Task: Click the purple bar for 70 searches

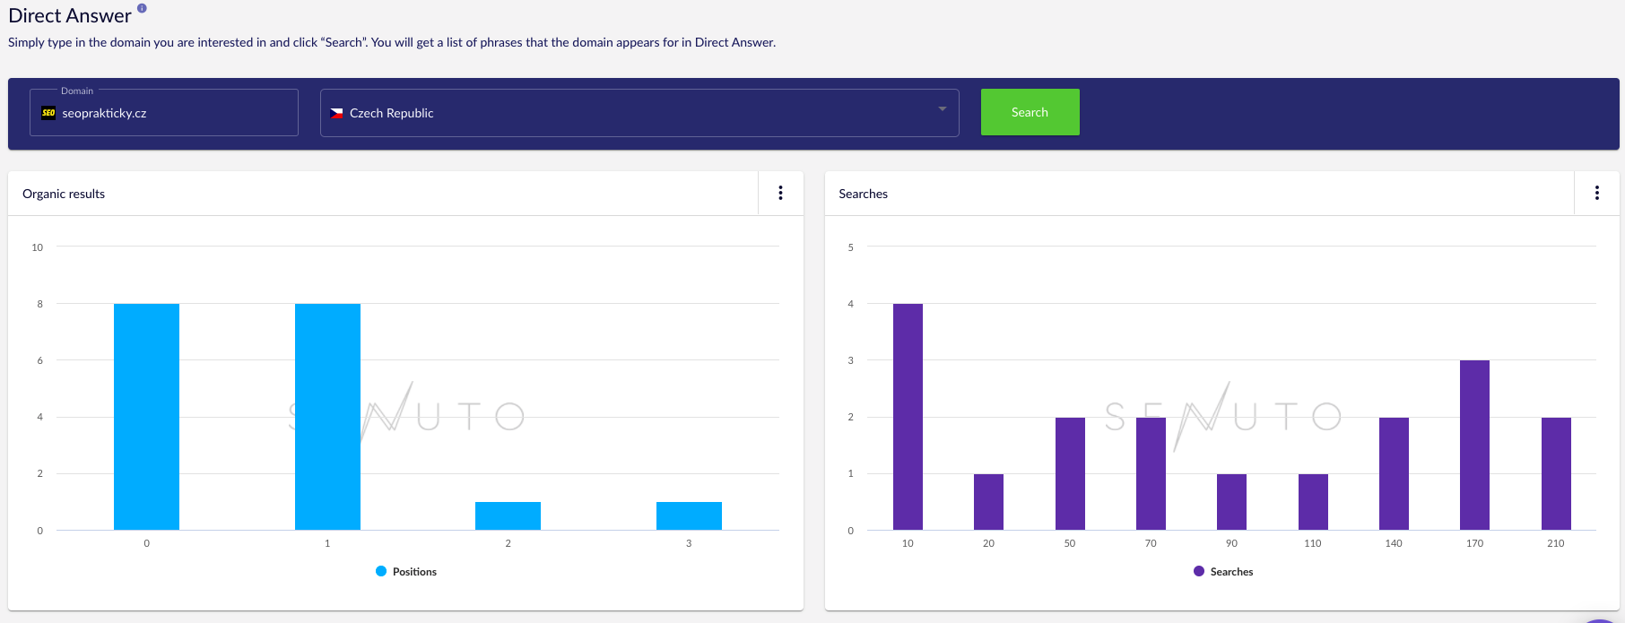Action: 1151,473
